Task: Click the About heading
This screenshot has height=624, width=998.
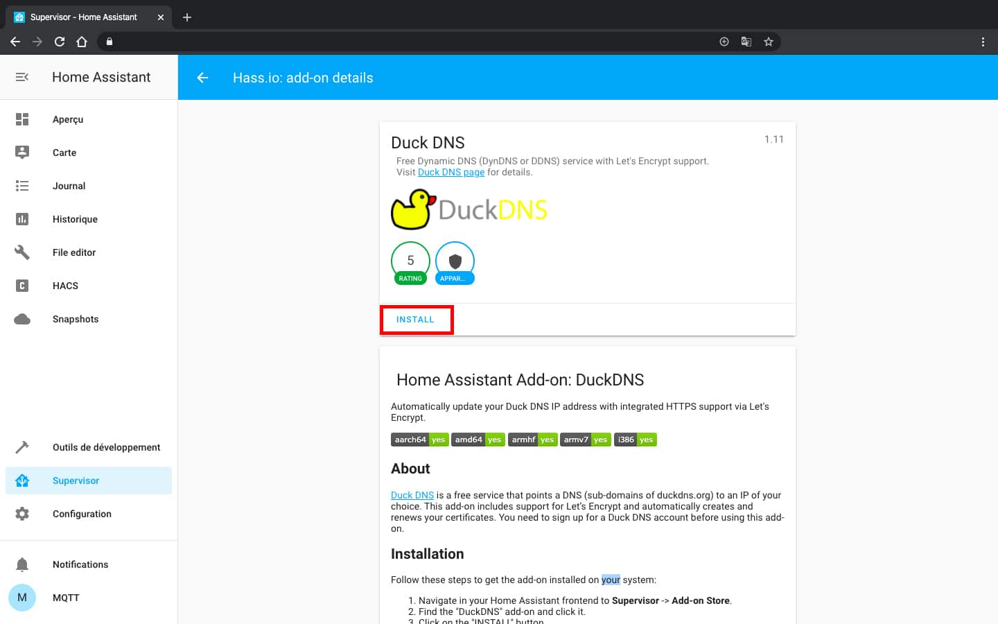Action: click(x=410, y=469)
